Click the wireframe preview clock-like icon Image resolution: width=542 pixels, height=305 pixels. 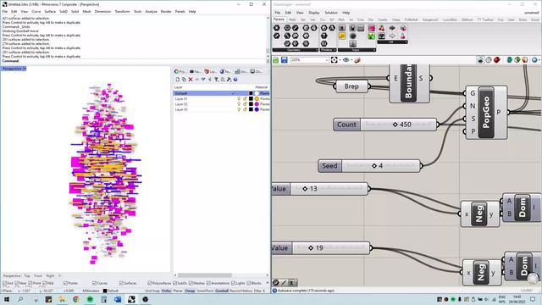(x=489, y=60)
